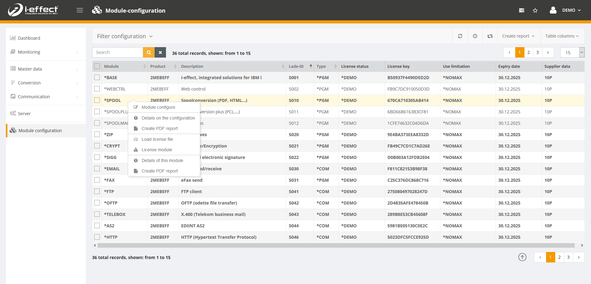
Task: Toggle the select-all checkbox in table header
Action: 97,66
